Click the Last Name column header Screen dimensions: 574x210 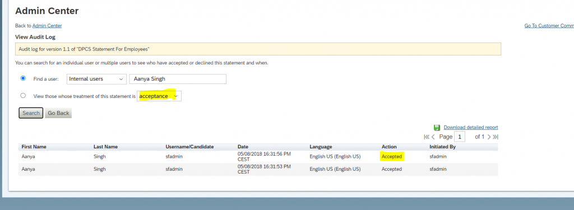pos(105,147)
